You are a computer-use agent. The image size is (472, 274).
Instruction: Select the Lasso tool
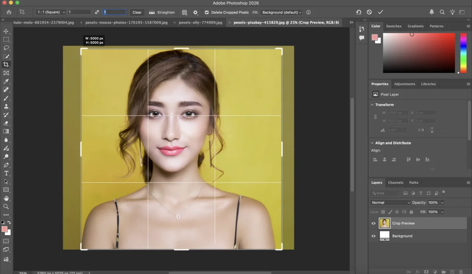pos(6,48)
